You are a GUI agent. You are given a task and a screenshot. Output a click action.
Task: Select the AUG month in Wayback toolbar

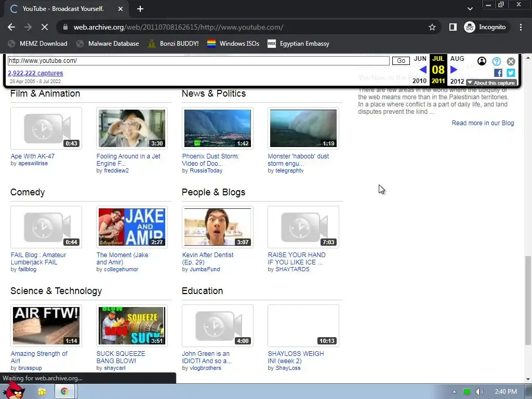tap(457, 59)
